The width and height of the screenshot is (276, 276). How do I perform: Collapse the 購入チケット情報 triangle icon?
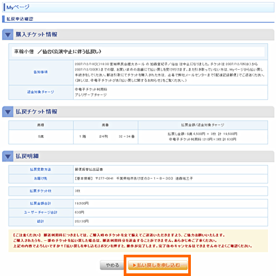pyautogui.click(x=8, y=35)
